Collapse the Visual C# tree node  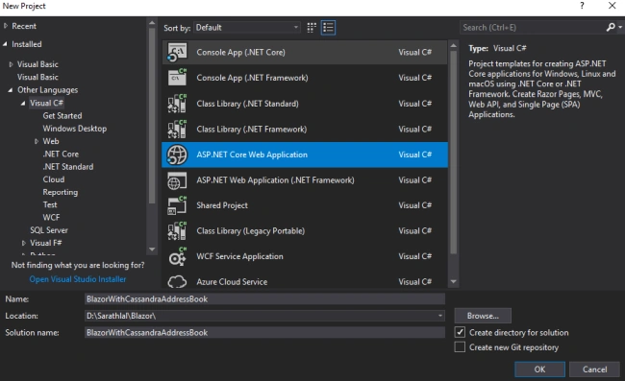coord(23,103)
